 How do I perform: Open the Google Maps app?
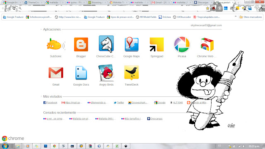132,44
